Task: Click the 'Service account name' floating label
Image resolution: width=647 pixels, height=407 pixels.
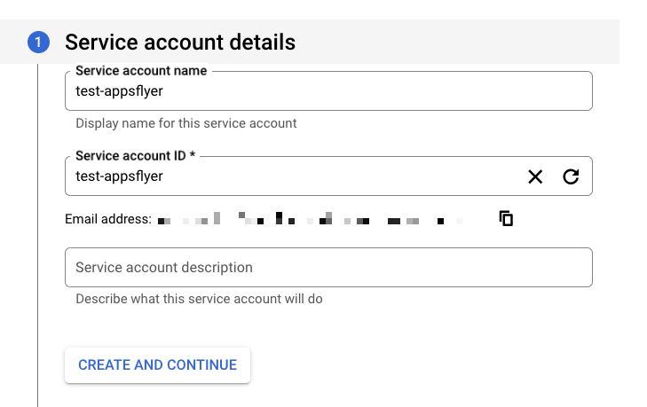Action: coord(142,70)
